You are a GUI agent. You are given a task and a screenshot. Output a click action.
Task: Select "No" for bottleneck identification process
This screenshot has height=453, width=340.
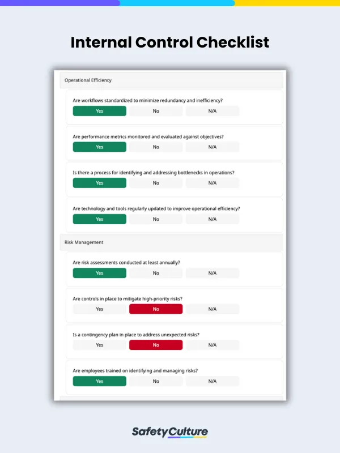156,183
